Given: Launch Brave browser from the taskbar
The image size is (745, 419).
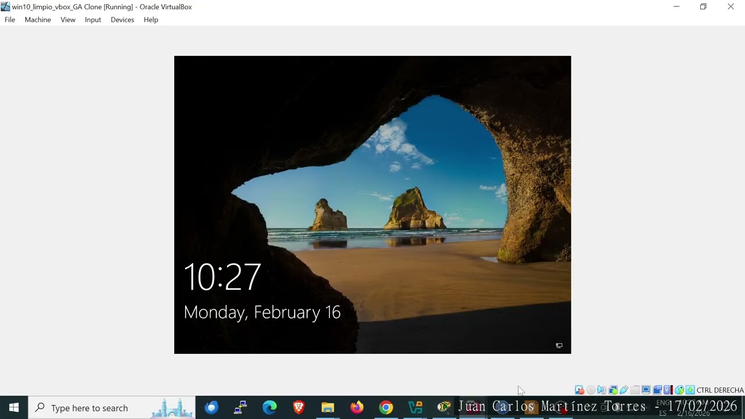Looking at the screenshot, I should (x=299, y=407).
